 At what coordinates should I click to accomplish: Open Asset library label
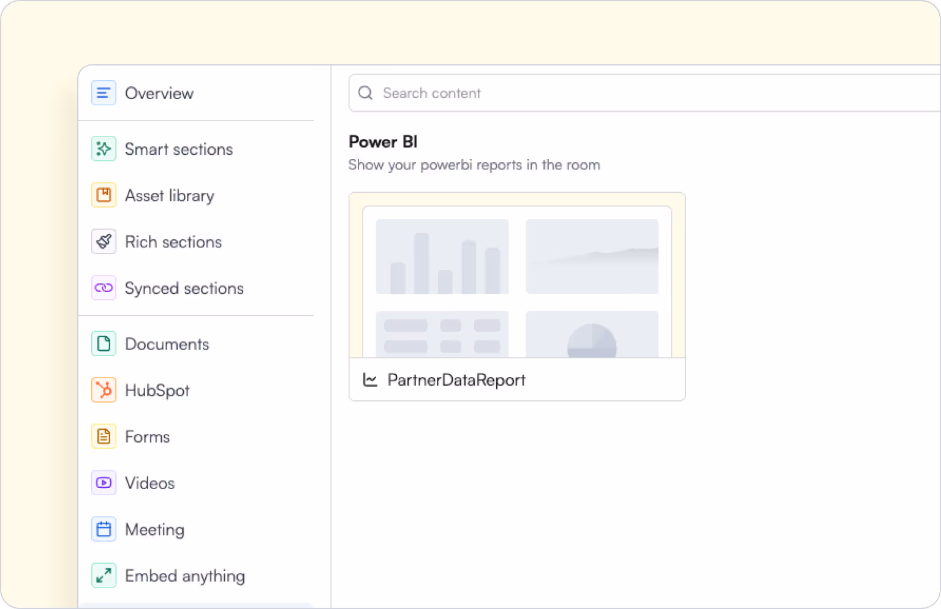(170, 196)
